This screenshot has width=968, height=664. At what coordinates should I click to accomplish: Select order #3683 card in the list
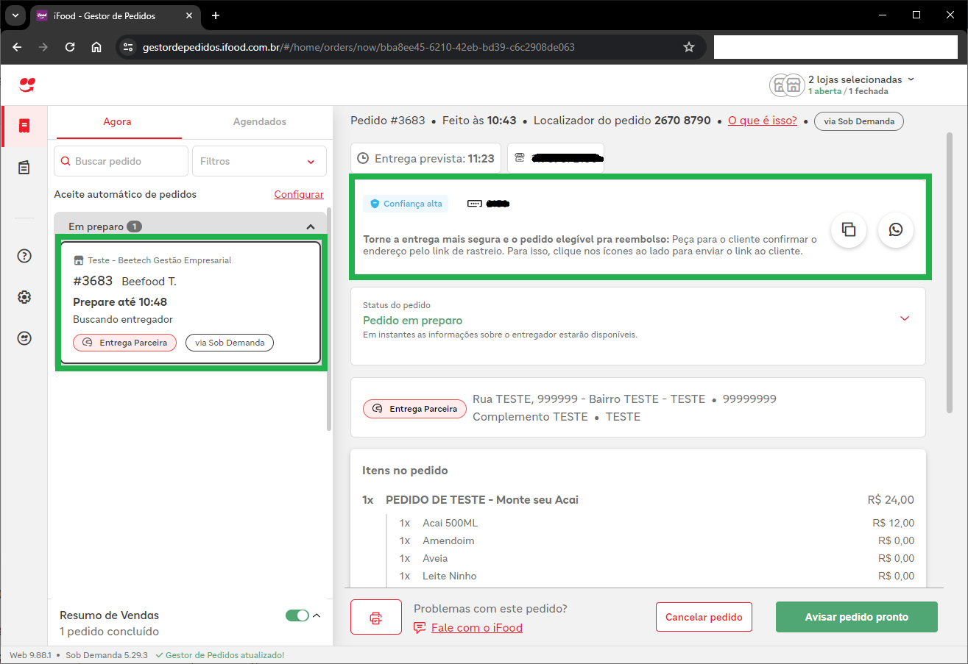(191, 302)
